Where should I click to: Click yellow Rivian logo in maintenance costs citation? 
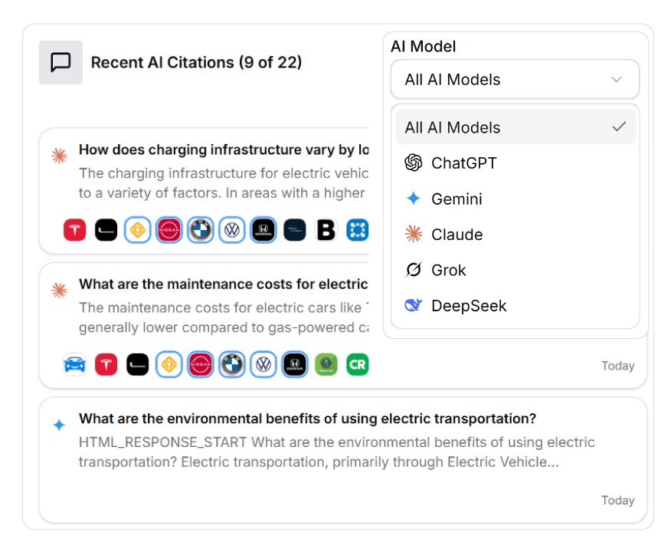169,364
